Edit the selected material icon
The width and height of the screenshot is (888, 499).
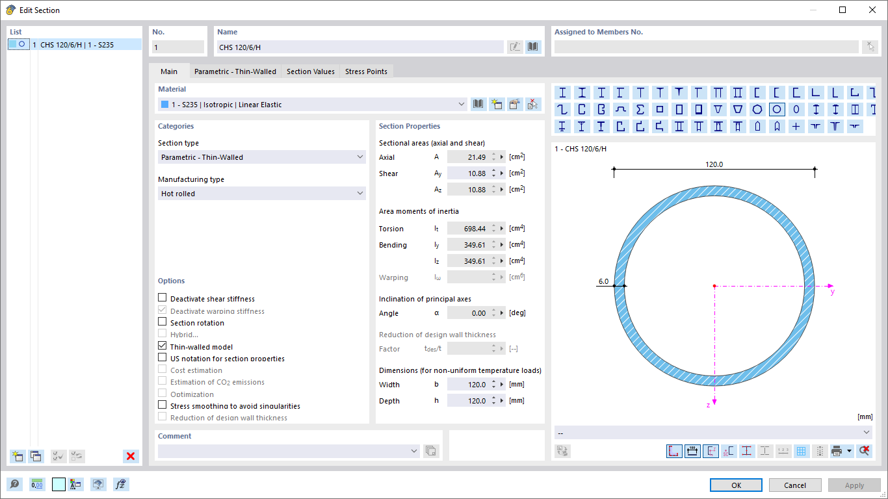[515, 104]
